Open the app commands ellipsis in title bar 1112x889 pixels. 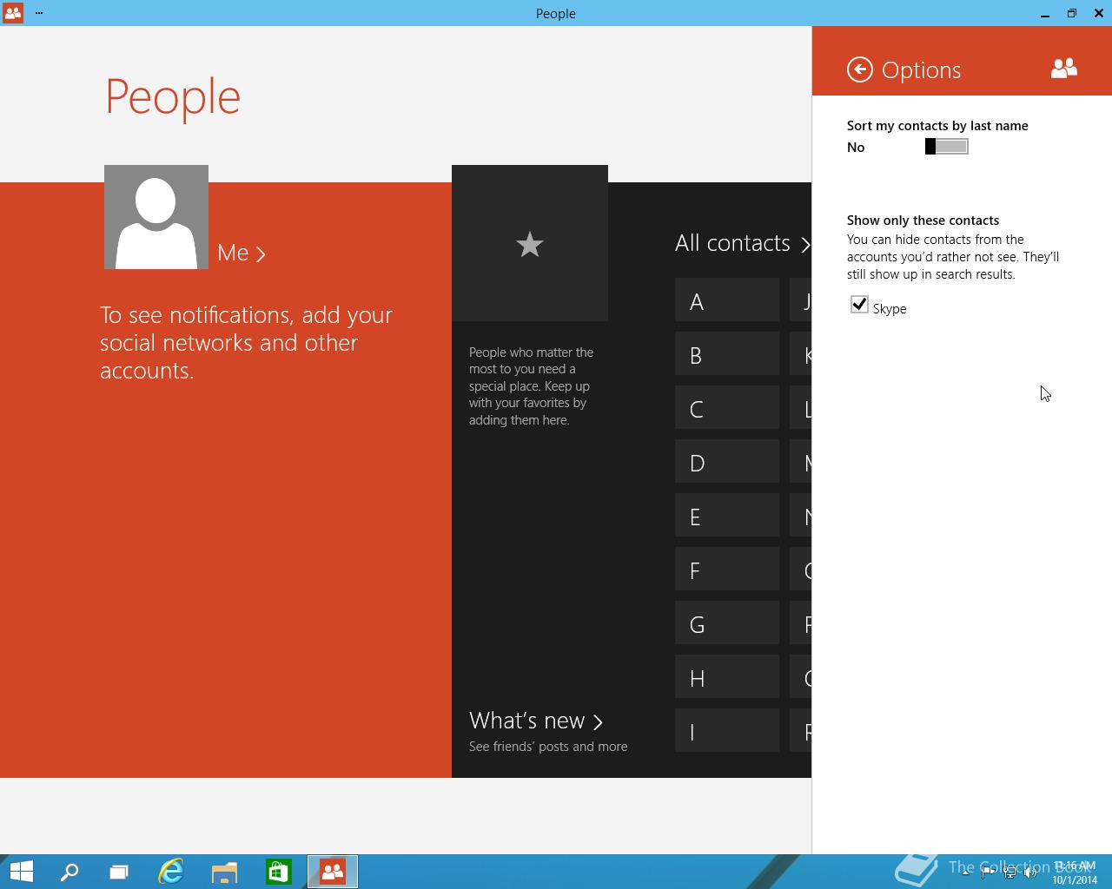coord(39,13)
